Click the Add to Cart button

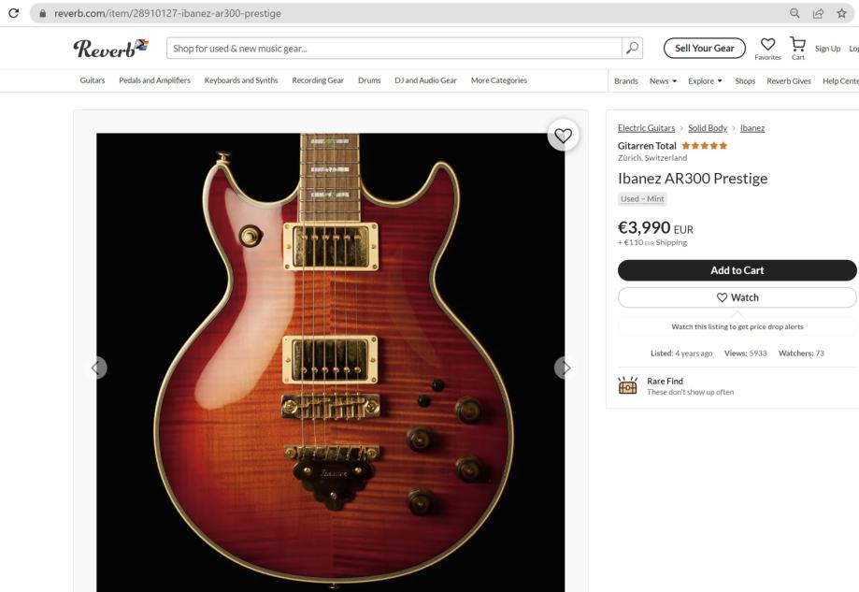point(737,270)
